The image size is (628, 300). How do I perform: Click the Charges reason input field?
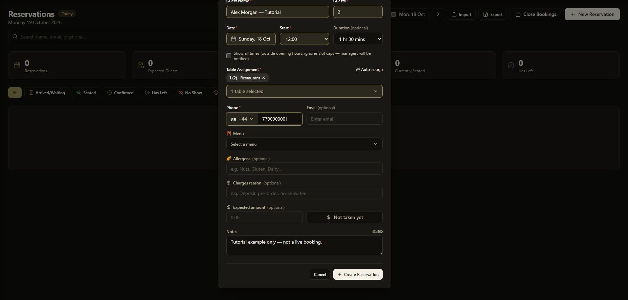305,193
